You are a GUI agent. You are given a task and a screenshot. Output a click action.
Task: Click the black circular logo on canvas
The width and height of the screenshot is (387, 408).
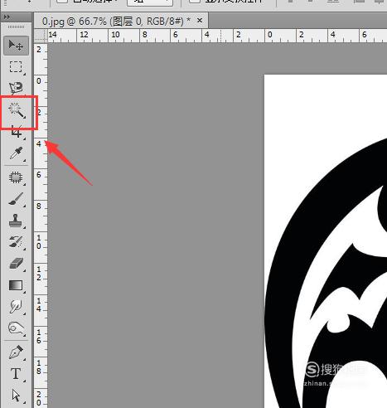pos(326,272)
